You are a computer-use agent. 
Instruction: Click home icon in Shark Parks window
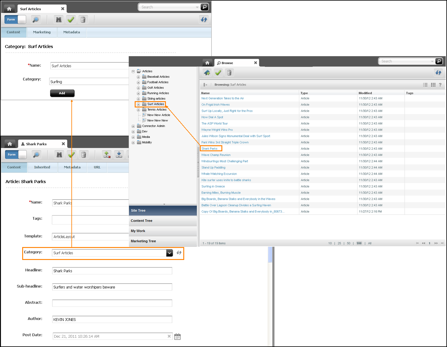10,144
